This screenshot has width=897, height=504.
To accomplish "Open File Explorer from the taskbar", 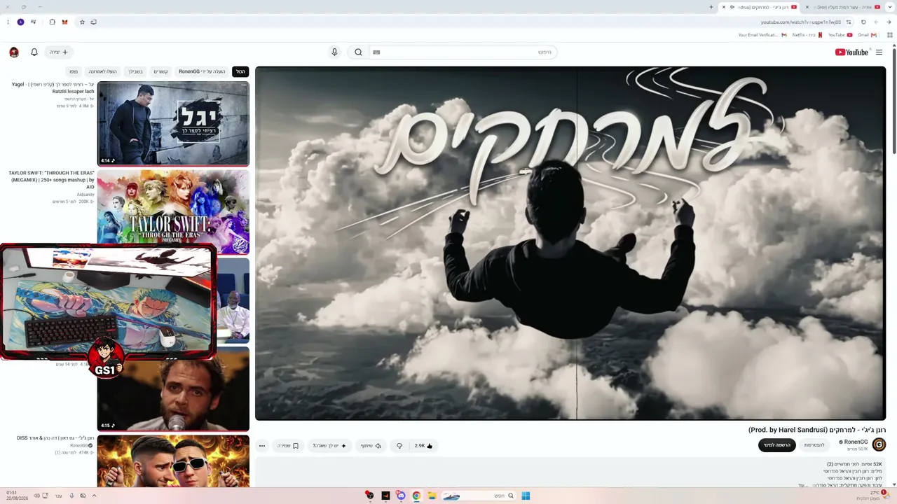I will click(x=432, y=496).
